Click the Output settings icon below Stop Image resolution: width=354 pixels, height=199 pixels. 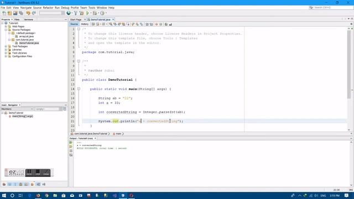[71, 155]
